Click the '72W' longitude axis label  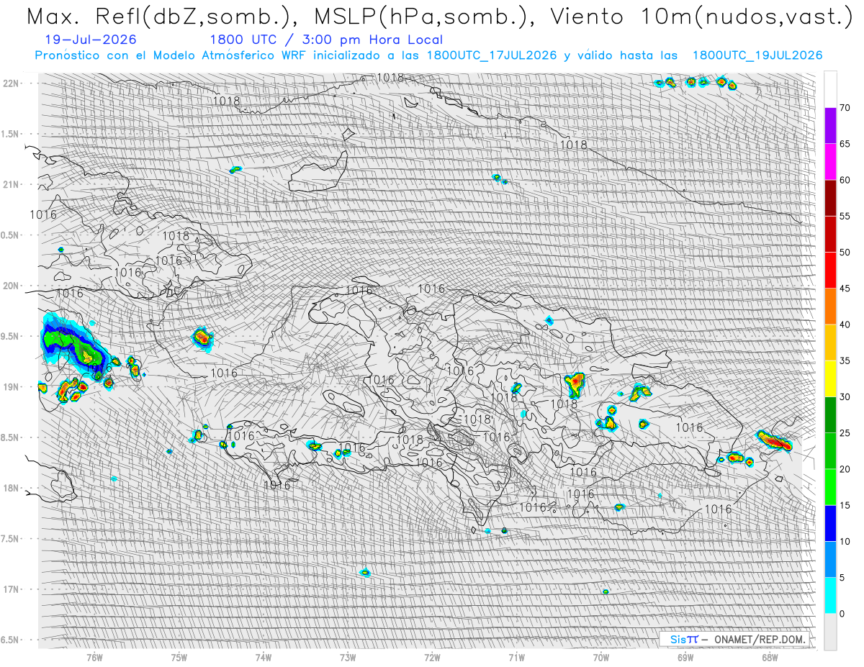click(x=432, y=657)
